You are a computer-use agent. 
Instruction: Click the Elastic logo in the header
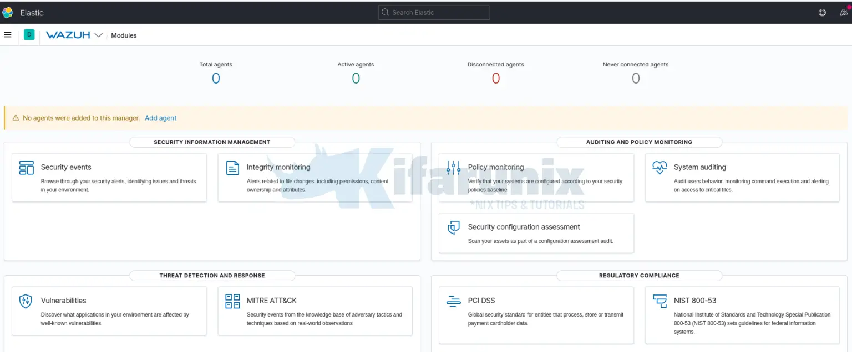click(8, 12)
